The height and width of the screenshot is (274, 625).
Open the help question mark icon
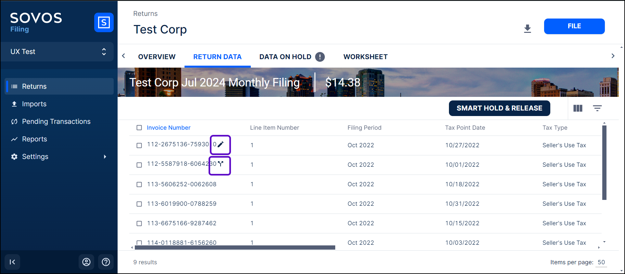[x=106, y=262]
